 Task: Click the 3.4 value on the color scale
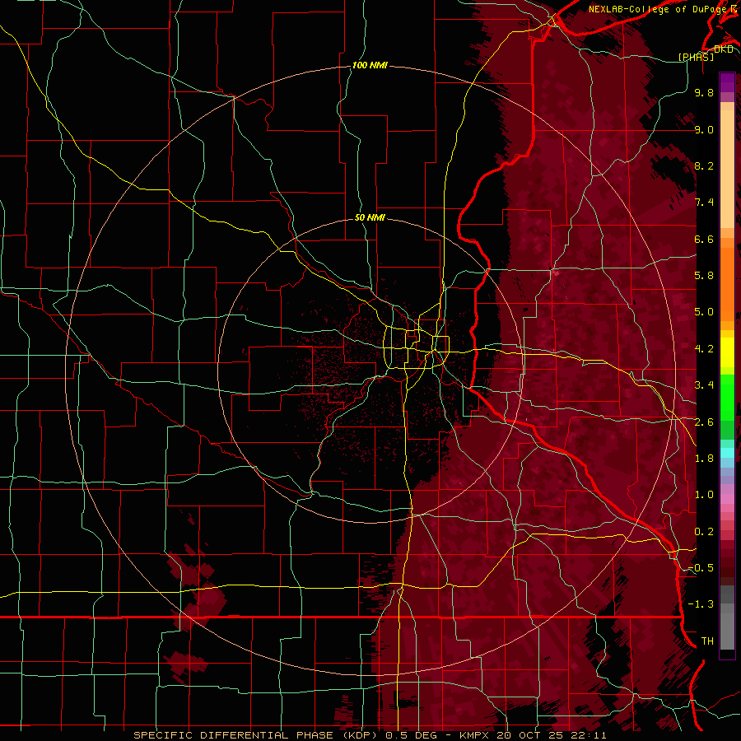pos(704,385)
